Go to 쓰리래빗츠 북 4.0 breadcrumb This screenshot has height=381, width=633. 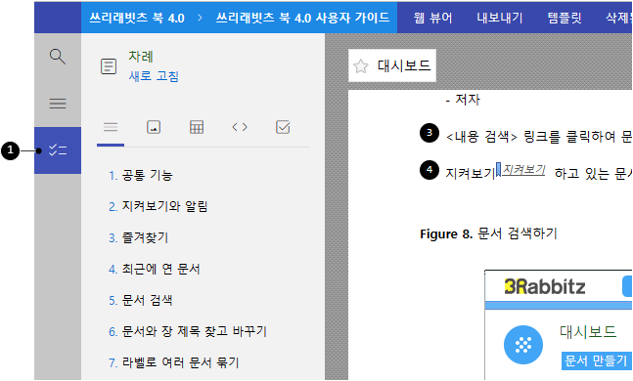[x=137, y=18]
